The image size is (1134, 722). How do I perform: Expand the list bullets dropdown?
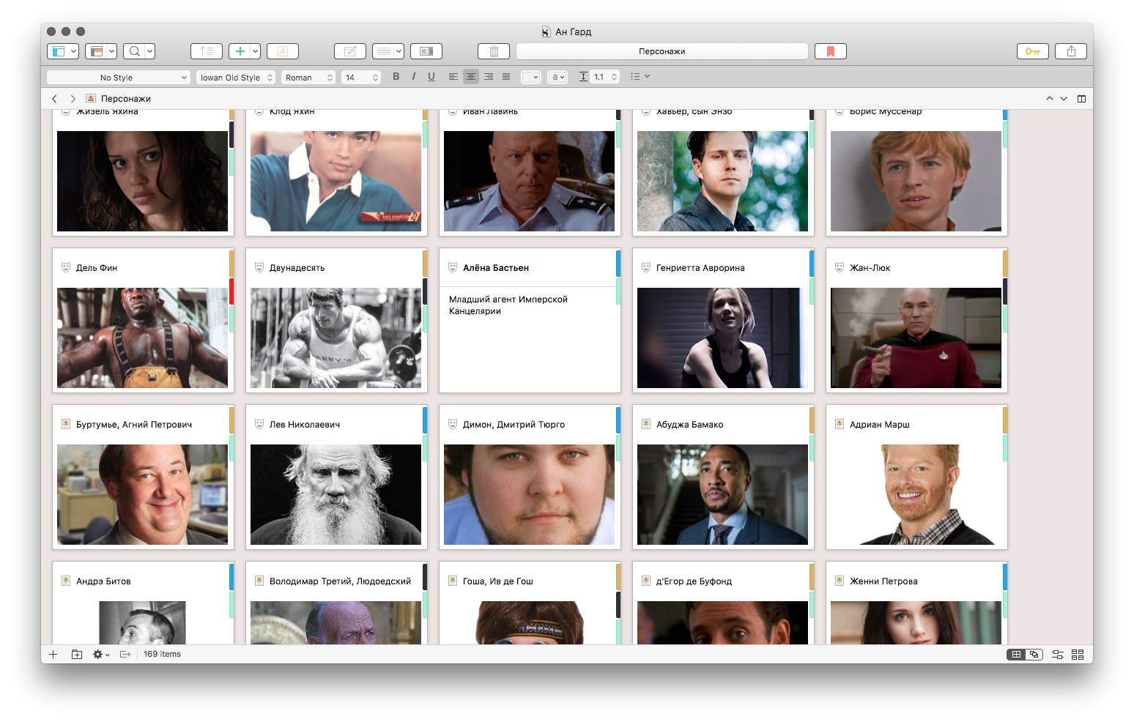click(x=640, y=77)
